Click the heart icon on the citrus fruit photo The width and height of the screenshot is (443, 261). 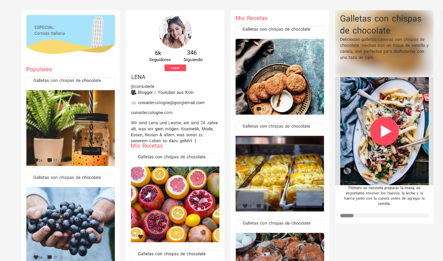pyautogui.click(x=140, y=236)
